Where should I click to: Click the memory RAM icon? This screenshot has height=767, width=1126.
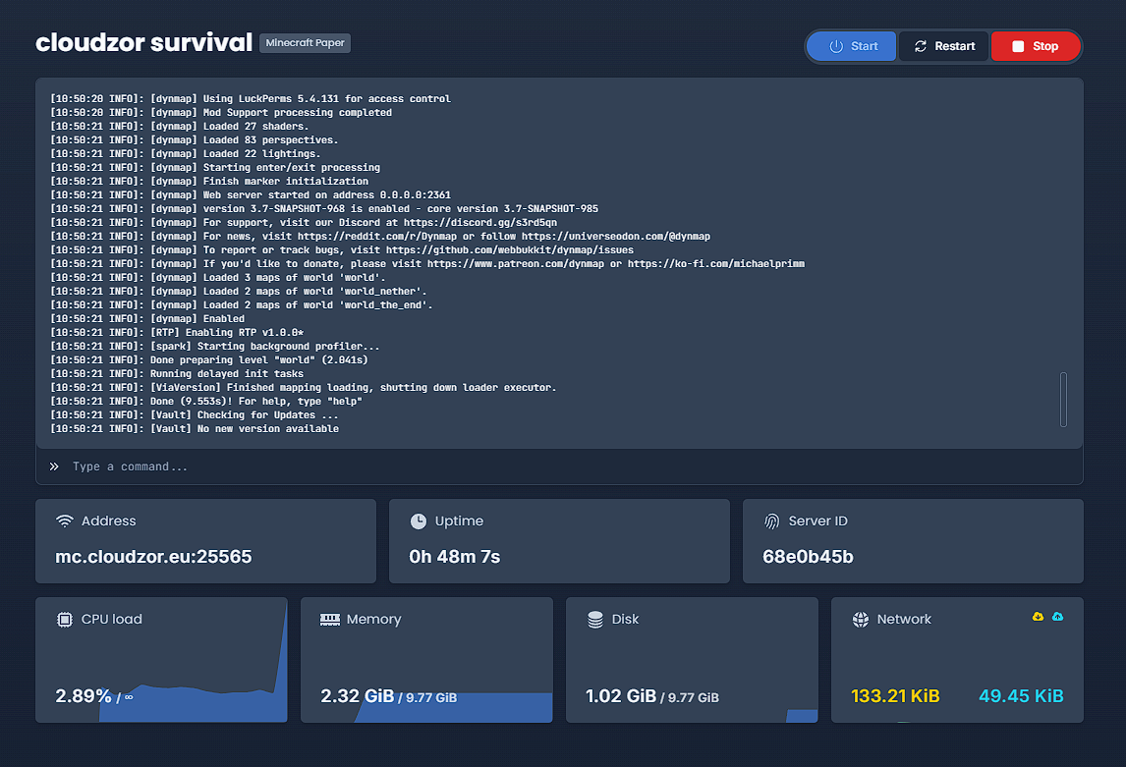click(x=329, y=619)
